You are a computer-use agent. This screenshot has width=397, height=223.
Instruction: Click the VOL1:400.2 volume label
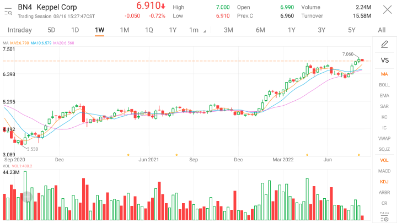(x=22, y=166)
